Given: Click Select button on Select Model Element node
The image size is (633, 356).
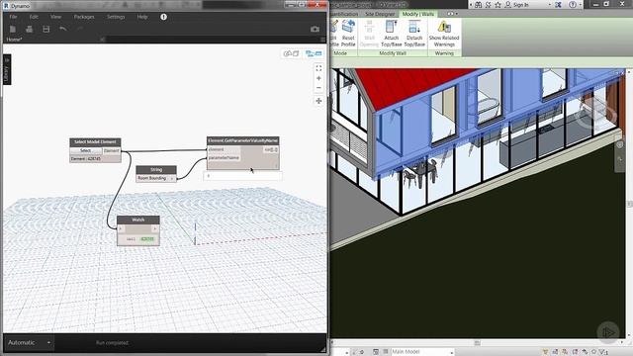Looking at the screenshot, I should [86, 150].
